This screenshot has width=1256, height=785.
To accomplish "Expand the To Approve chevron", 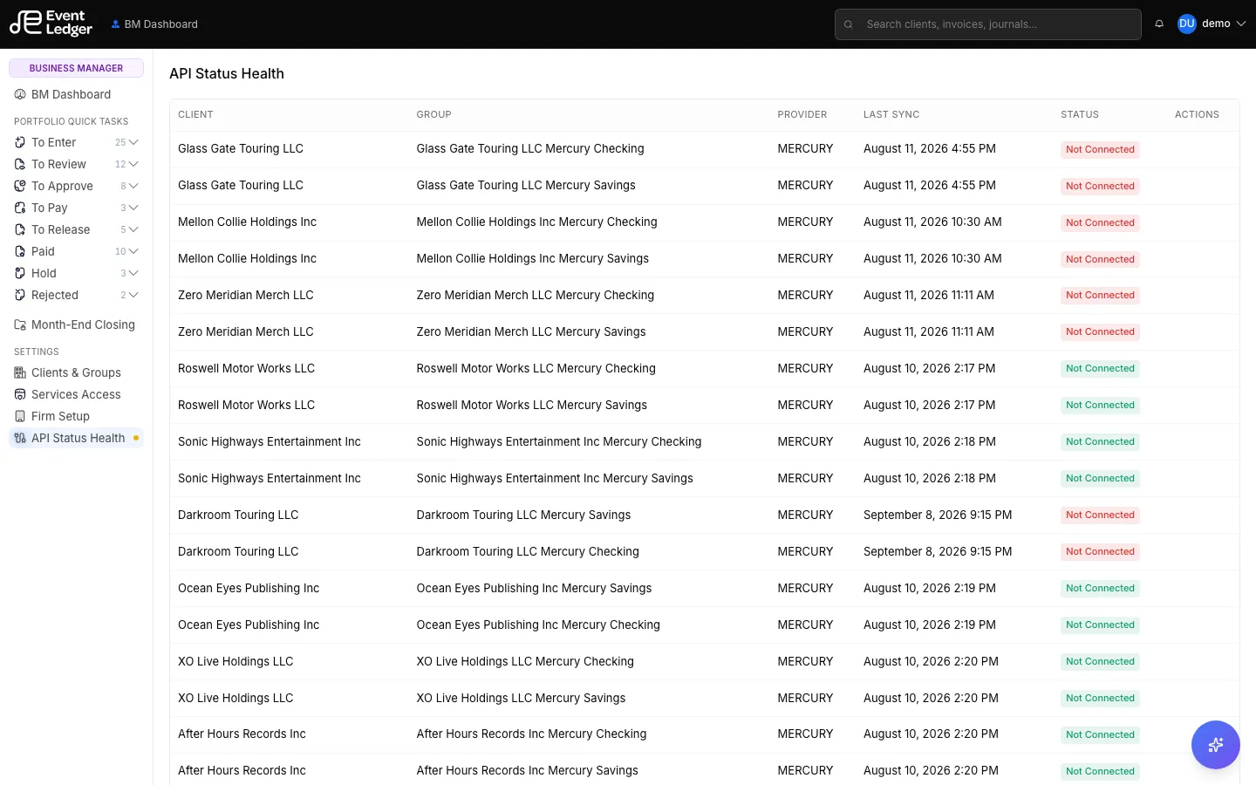I will (x=133, y=186).
